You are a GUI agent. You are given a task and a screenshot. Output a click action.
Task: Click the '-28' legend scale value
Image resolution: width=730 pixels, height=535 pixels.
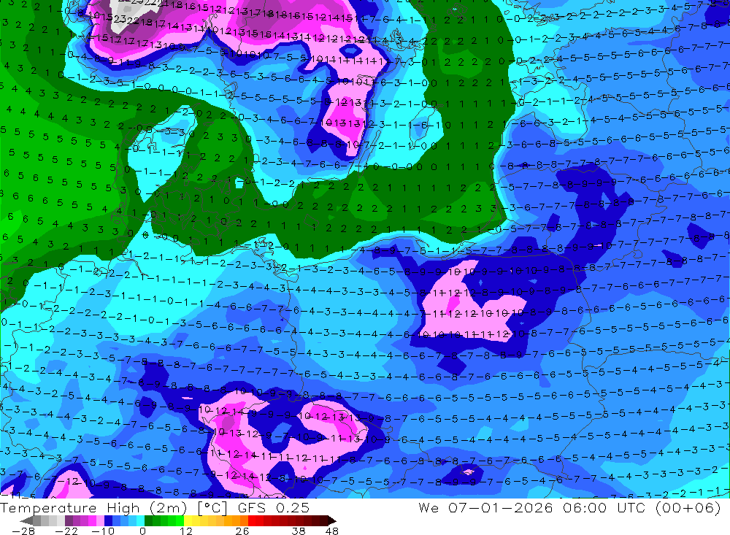click(23, 531)
